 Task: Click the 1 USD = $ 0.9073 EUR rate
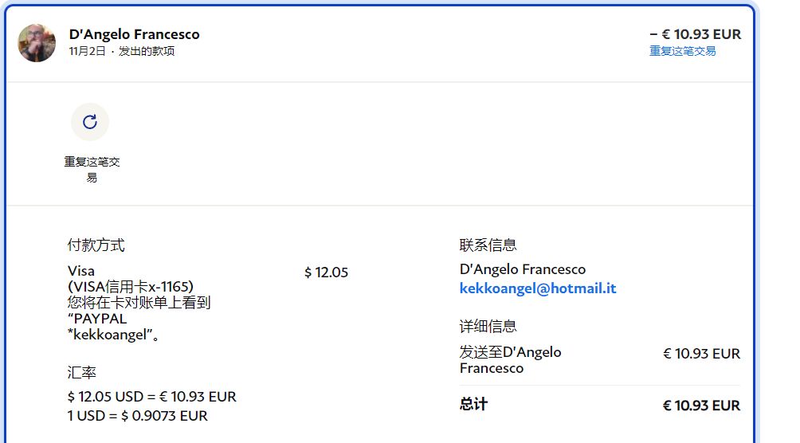[137, 416]
